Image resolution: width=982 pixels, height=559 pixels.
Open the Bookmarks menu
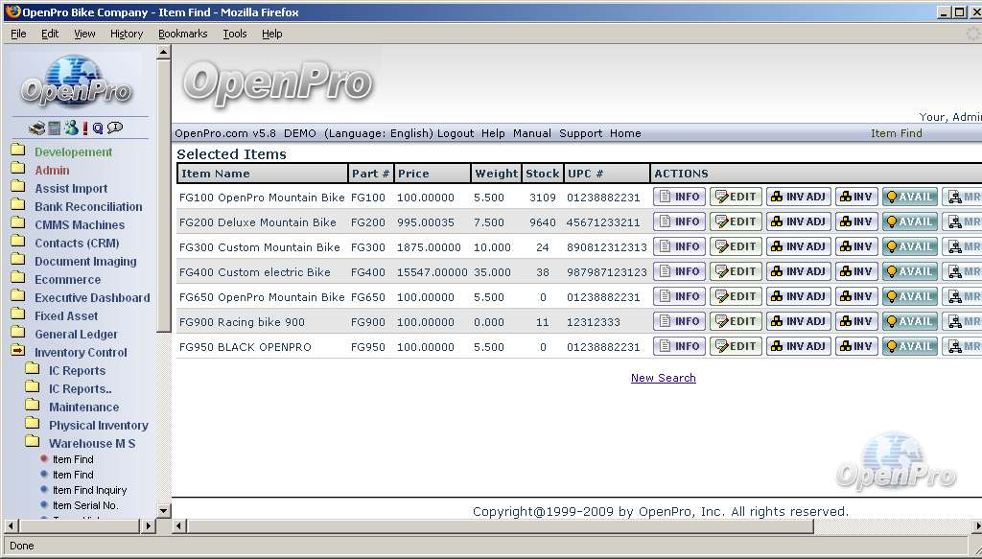tap(182, 34)
